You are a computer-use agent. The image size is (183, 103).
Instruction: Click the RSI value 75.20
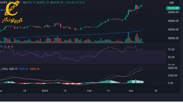pos(3,47)
